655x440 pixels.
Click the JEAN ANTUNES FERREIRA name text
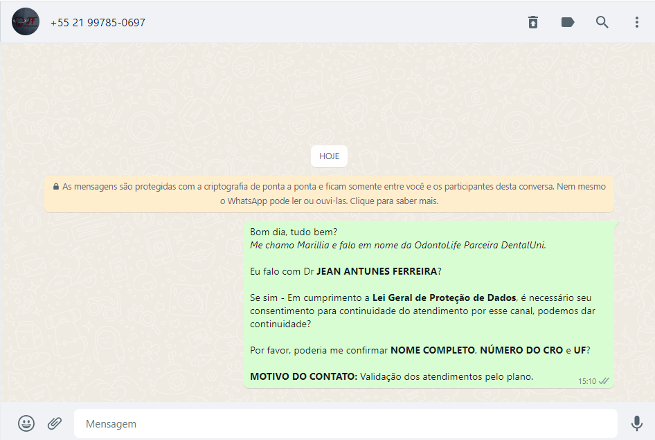point(377,271)
